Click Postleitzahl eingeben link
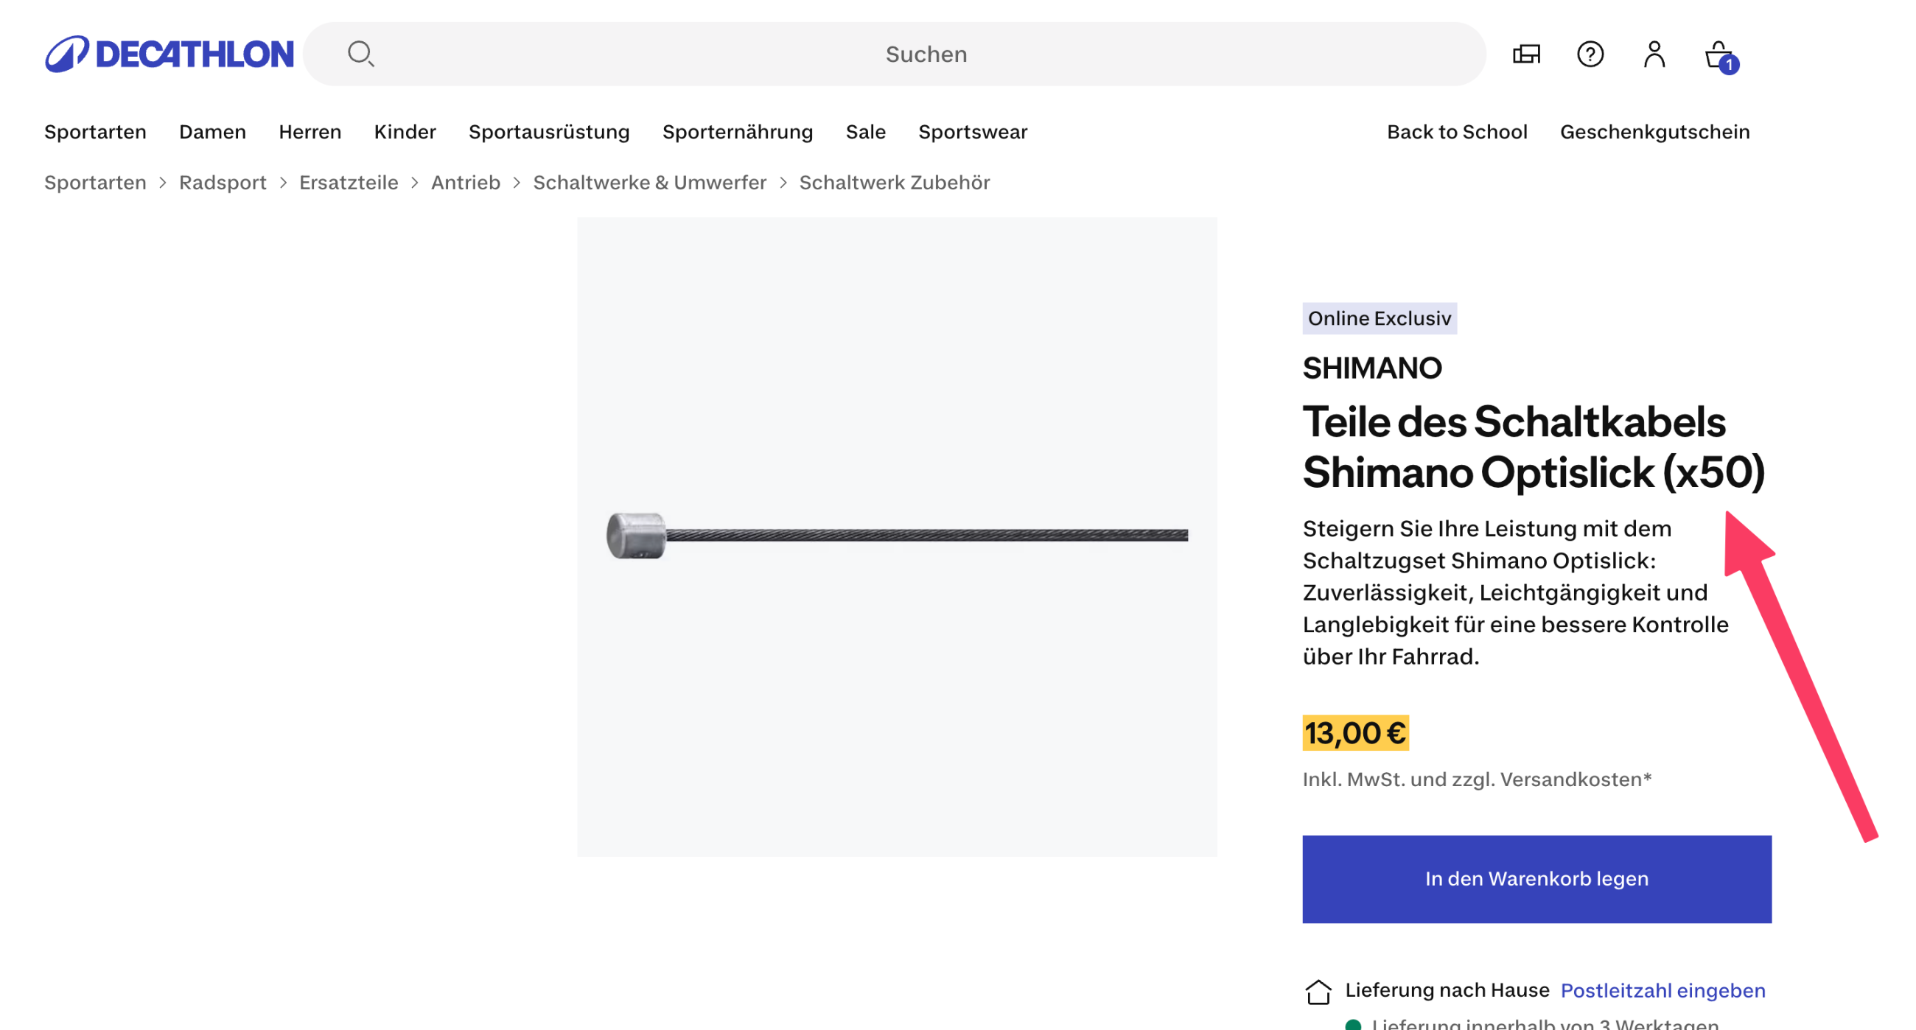Viewport: 1916px width, 1030px height. pyautogui.click(x=1662, y=989)
